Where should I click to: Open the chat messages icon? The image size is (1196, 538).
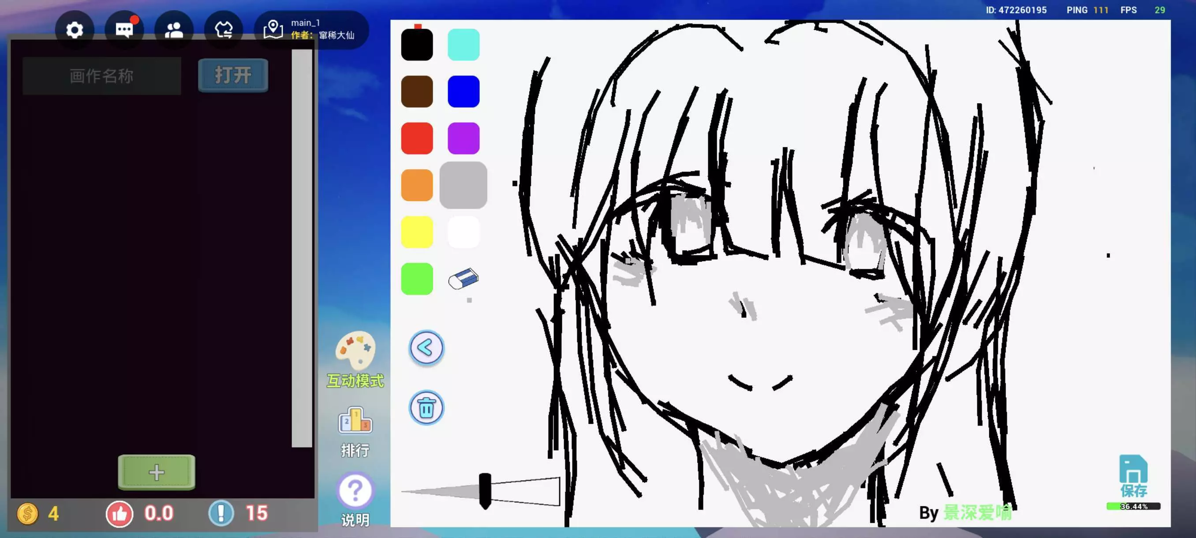(124, 30)
